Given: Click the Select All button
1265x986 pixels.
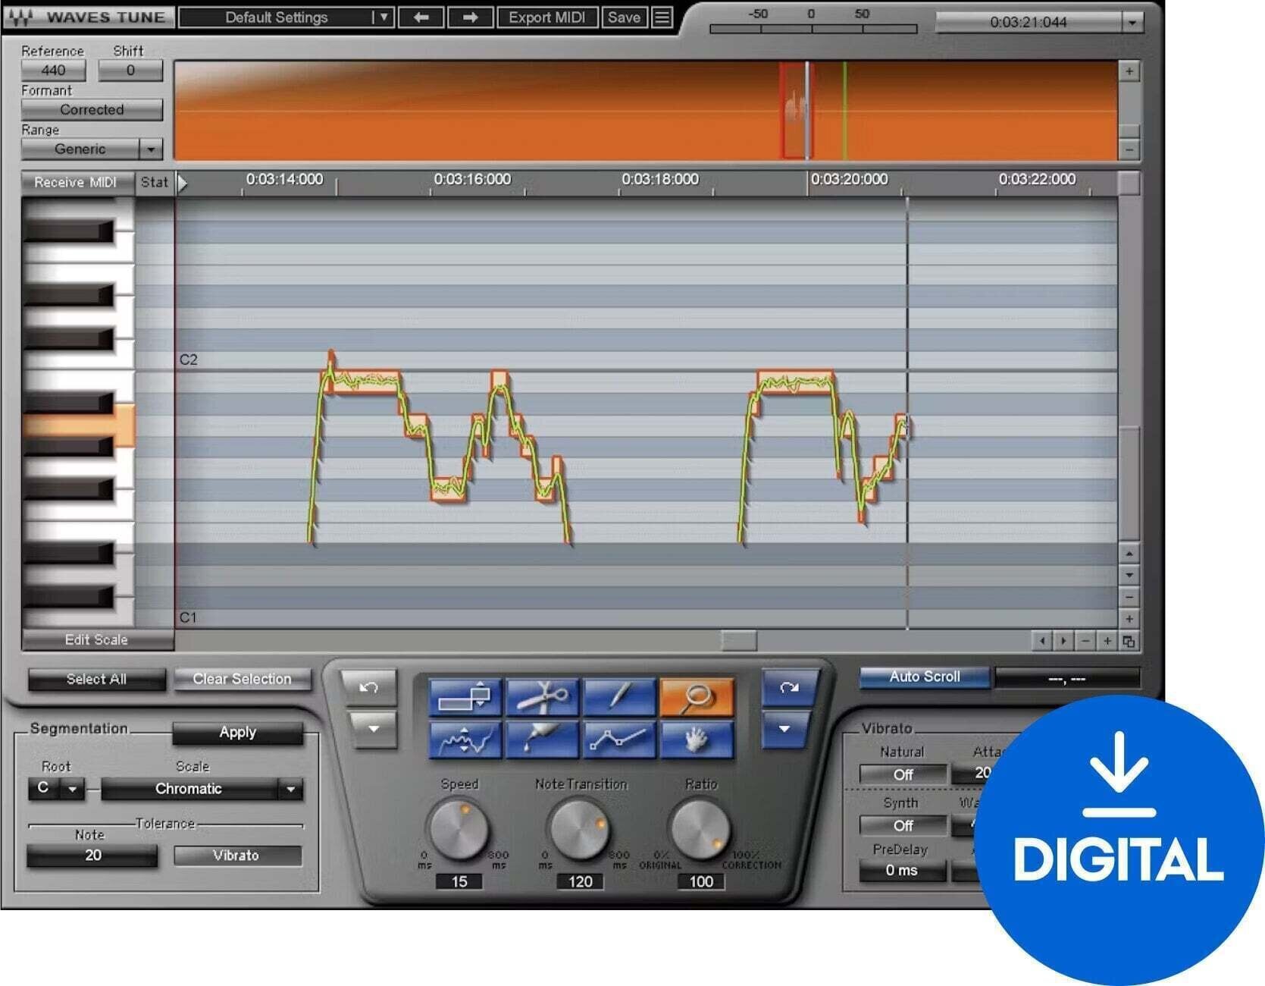Looking at the screenshot, I should pyautogui.click(x=96, y=680).
